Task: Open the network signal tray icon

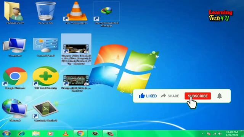Action: pos(214,134)
